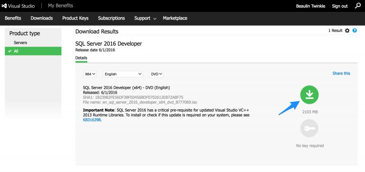The width and height of the screenshot is (365, 172).
Task: Click the My Benefits header link
Action: [60, 6]
